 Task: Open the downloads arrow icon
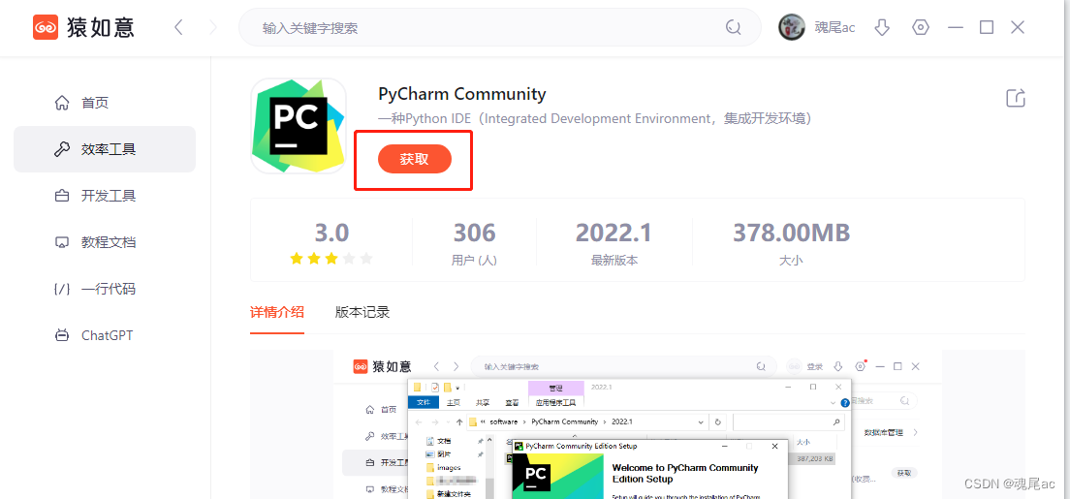pyautogui.click(x=882, y=27)
